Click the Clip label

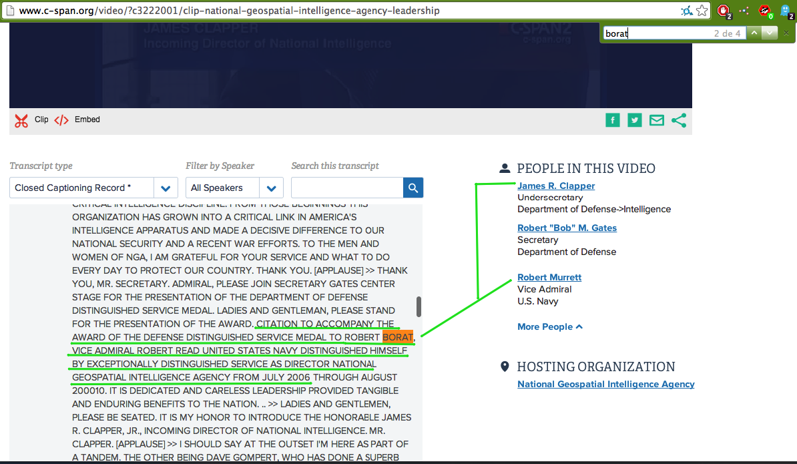41,120
